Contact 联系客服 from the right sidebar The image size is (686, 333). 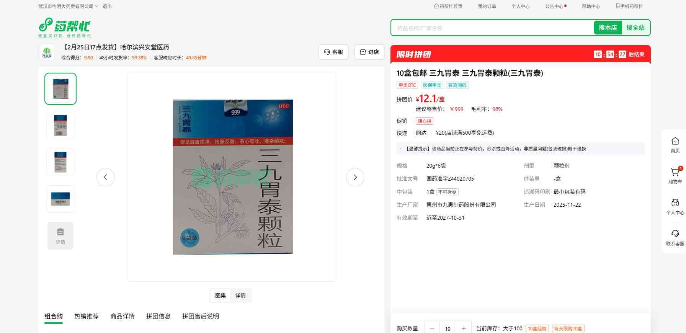click(x=675, y=237)
